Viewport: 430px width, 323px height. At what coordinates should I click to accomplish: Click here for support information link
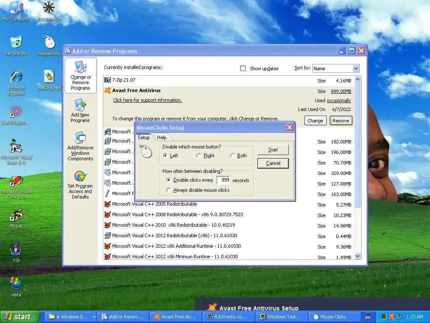[147, 100]
